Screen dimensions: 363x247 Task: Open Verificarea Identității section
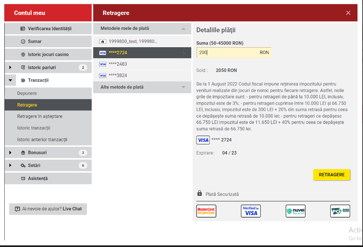click(x=49, y=29)
